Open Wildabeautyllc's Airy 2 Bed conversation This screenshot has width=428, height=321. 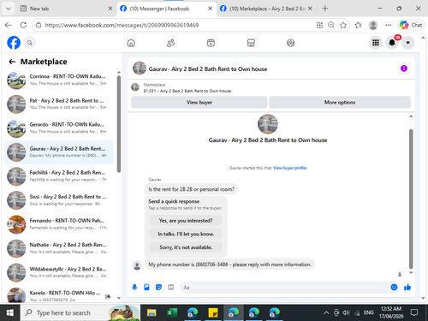point(58,272)
